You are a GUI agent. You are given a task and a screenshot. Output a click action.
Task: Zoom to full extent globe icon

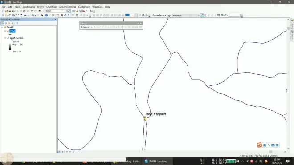click(x=13, y=16)
